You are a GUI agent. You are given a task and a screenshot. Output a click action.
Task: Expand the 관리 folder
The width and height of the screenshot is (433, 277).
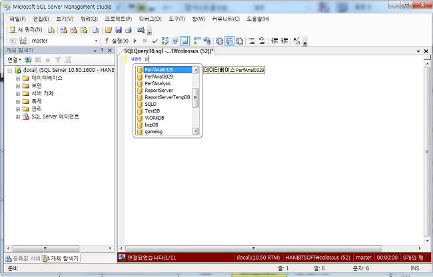tap(18, 109)
